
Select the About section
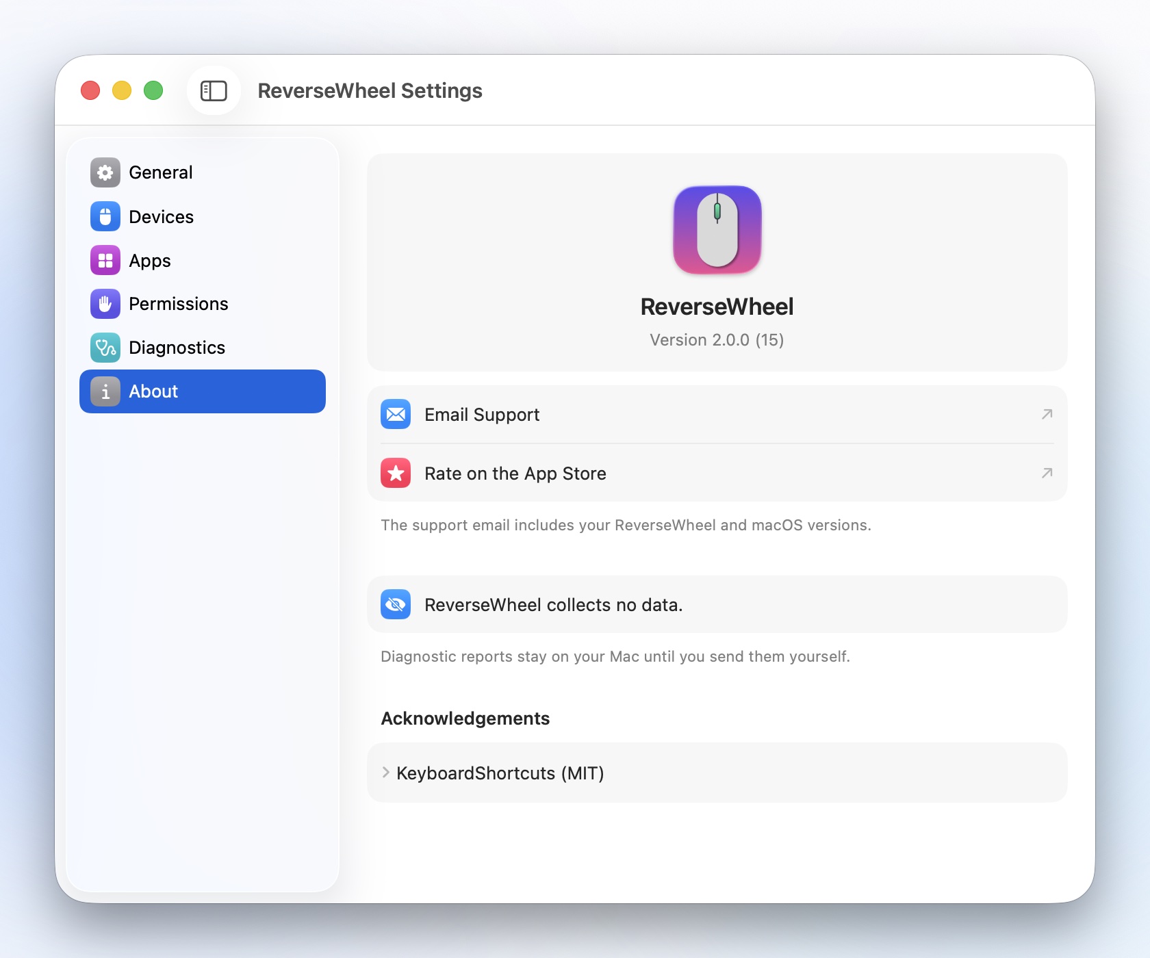[x=203, y=391]
